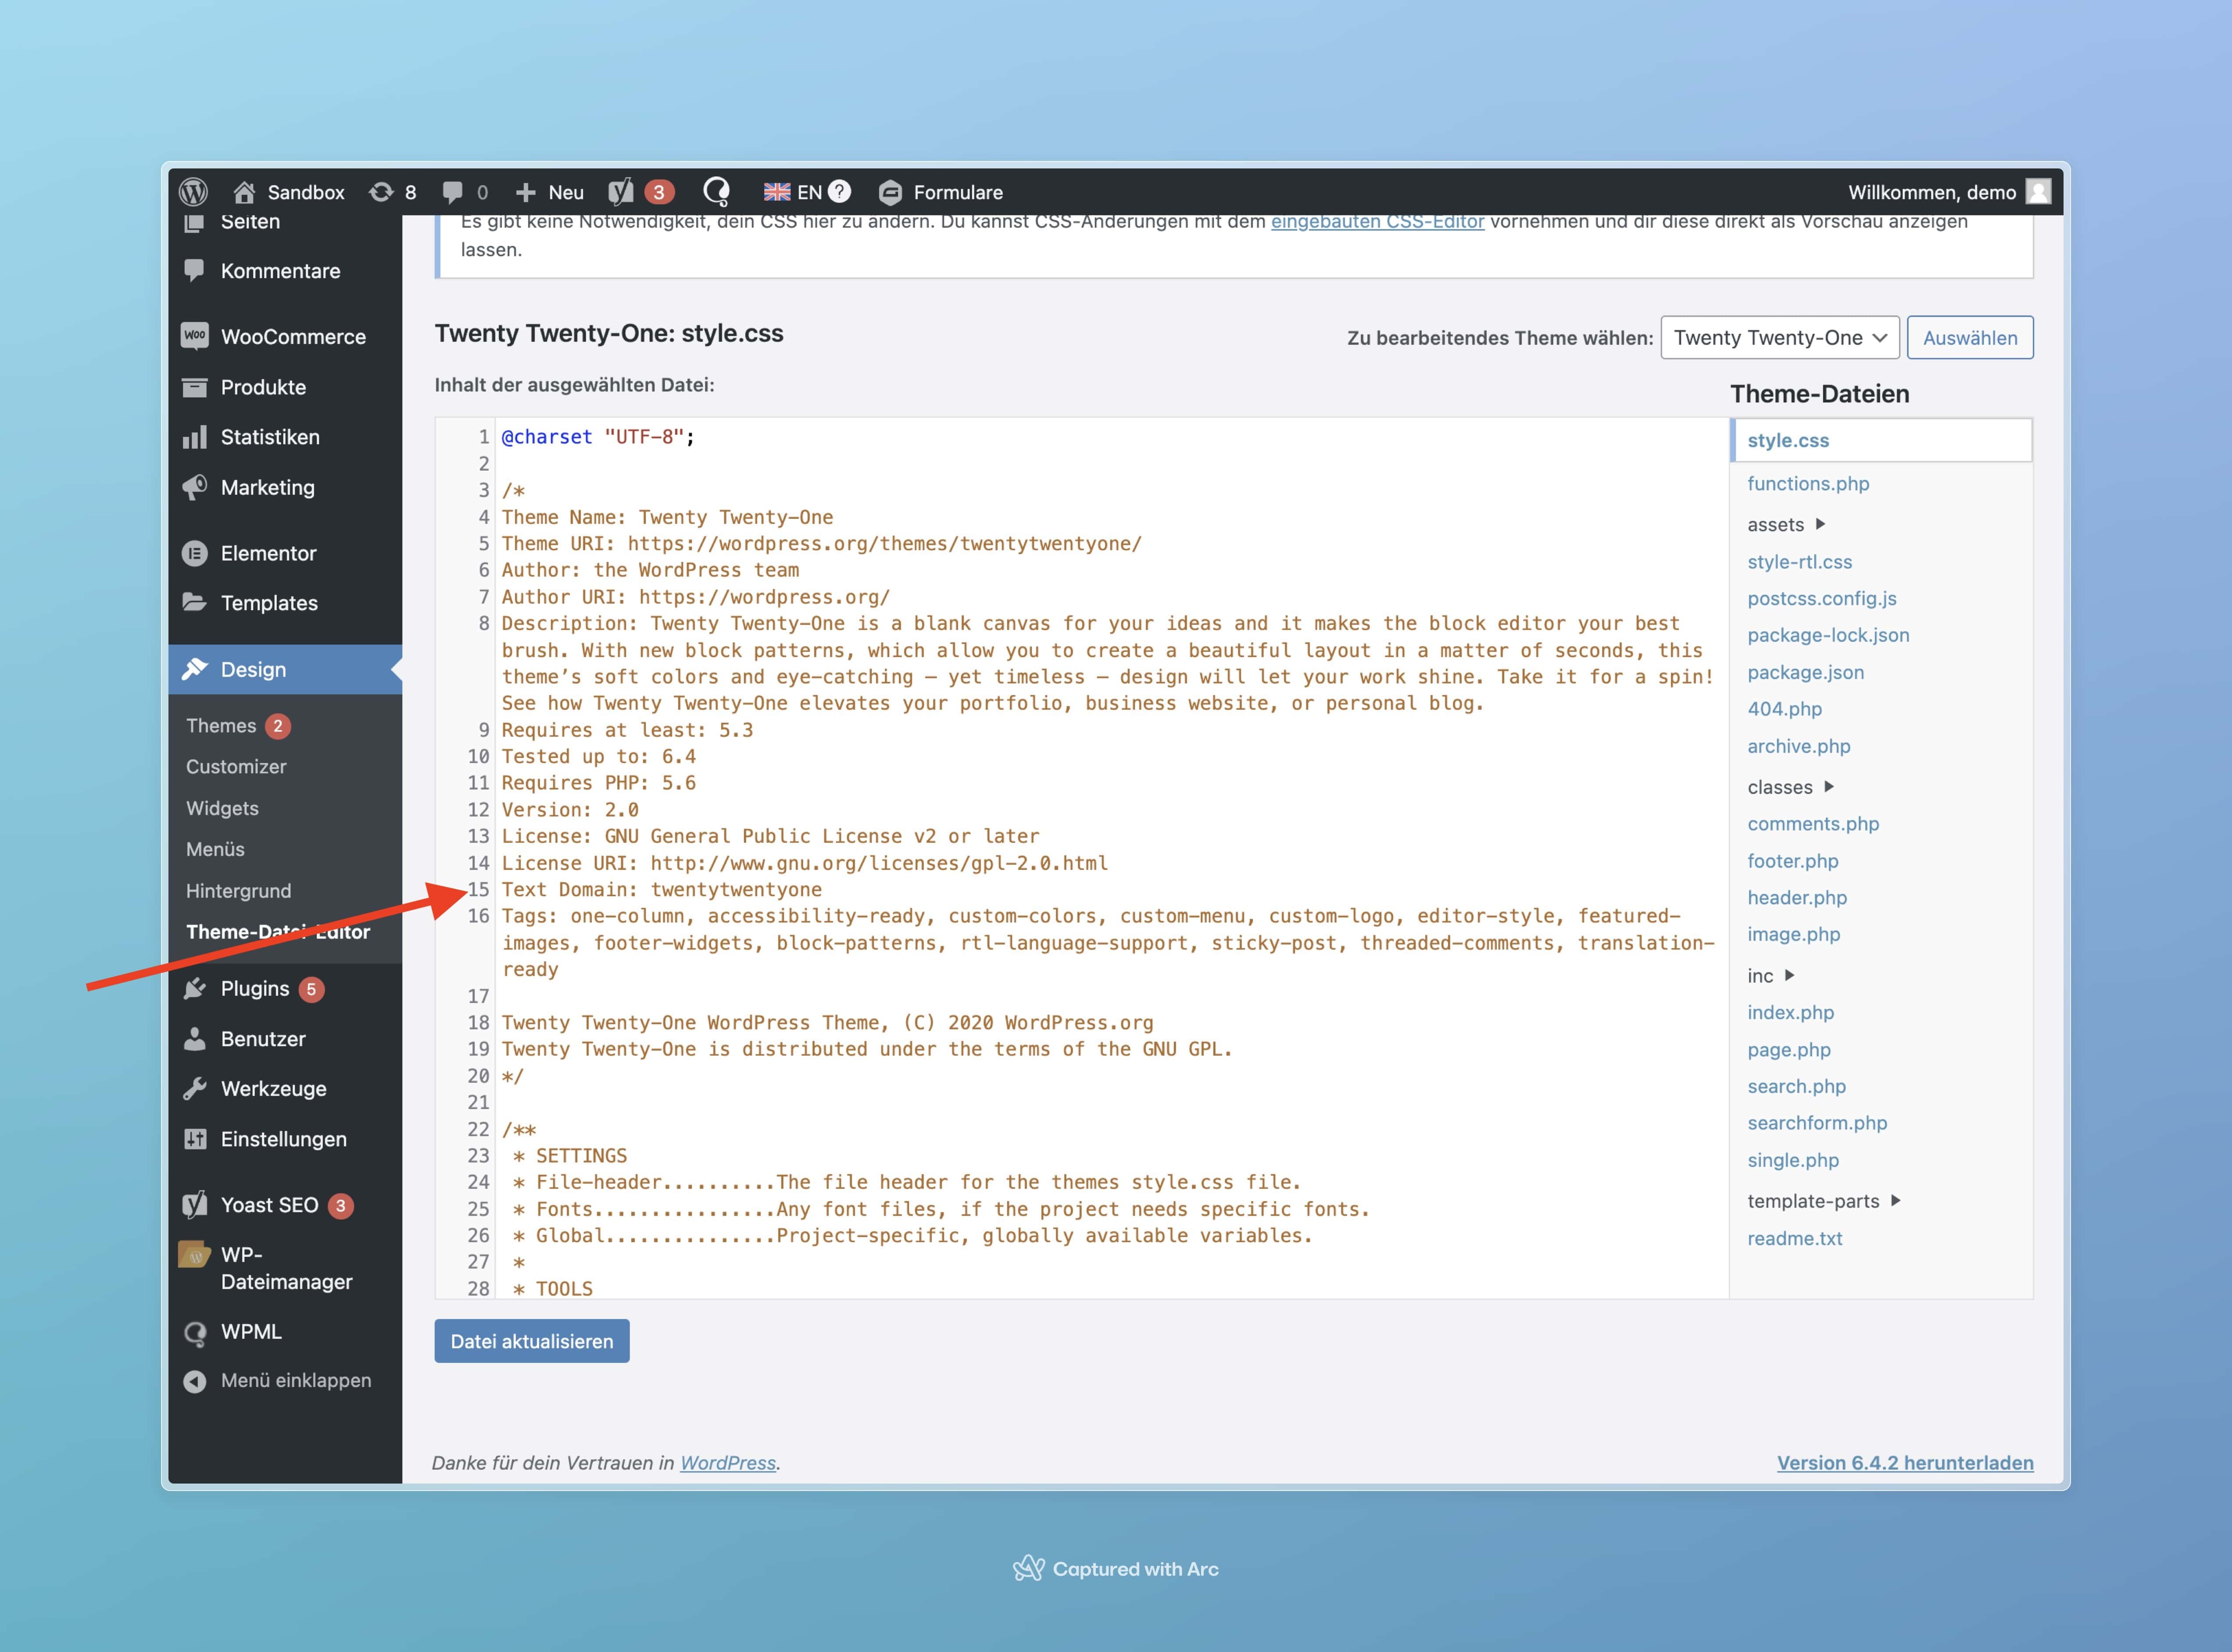Open package-lock.json file
Screen dimensions: 2232x1652
click(x=1828, y=635)
